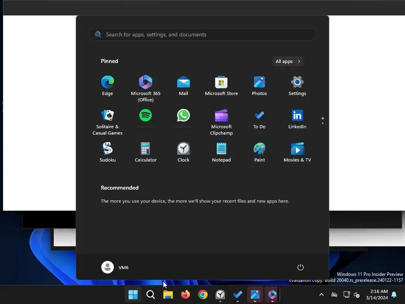
Task: Launch Firefox from the taskbar
Action: click(185, 294)
